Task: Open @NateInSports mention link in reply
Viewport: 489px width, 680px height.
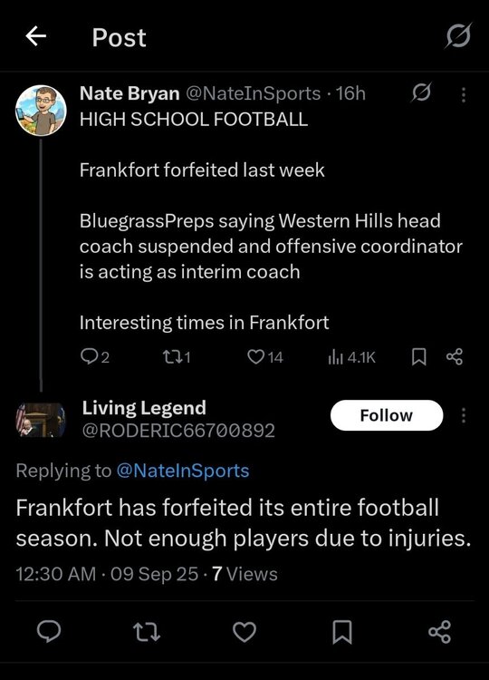Action: [183, 471]
